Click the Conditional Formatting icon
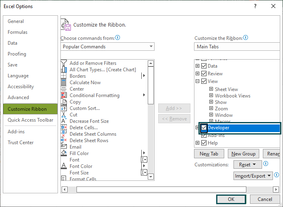The height and width of the screenshot is (207, 283). pyautogui.click(x=64, y=95)
